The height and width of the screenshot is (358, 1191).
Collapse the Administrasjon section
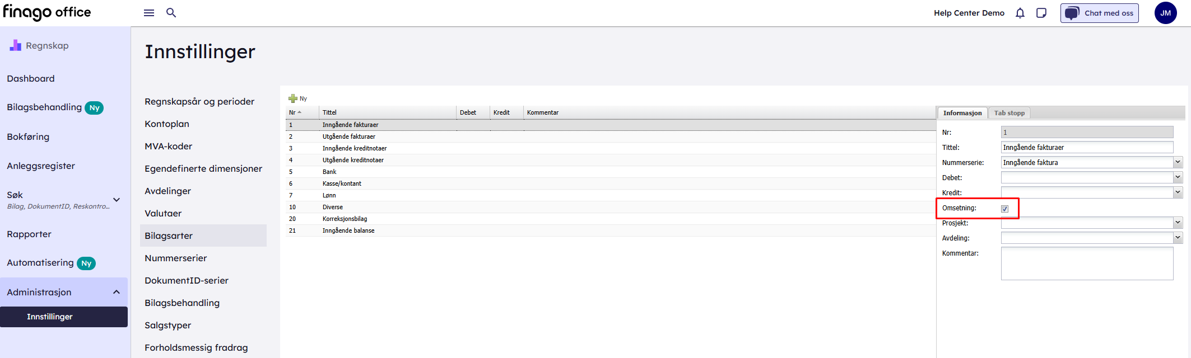[x=117, y=292]
